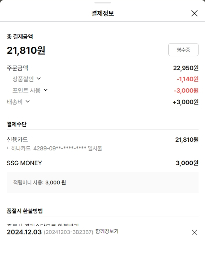Click the +3,000원 shipping fee amount

[186, 102]
